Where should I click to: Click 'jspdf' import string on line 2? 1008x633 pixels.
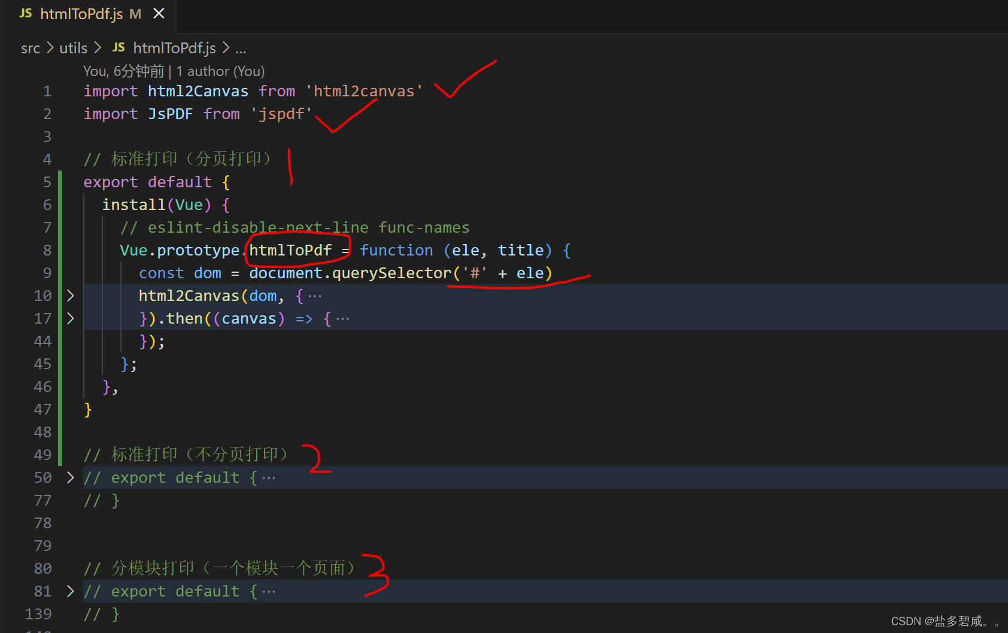[x=281, y=114]
